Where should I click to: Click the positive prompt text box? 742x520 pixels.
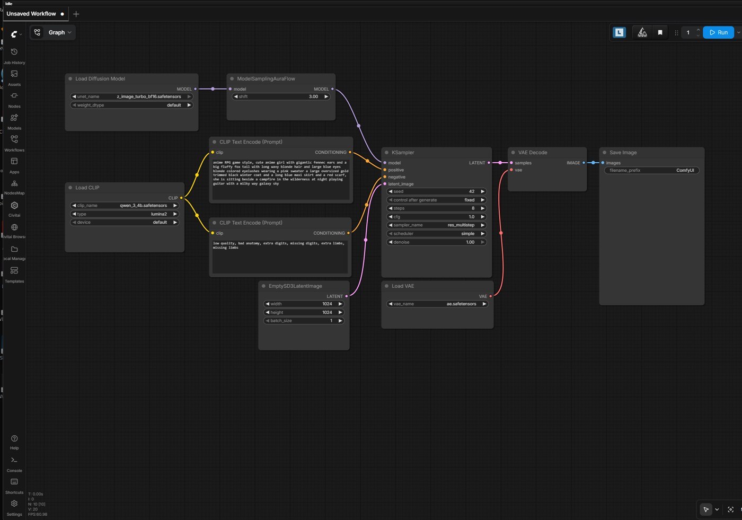pos(280,179)
